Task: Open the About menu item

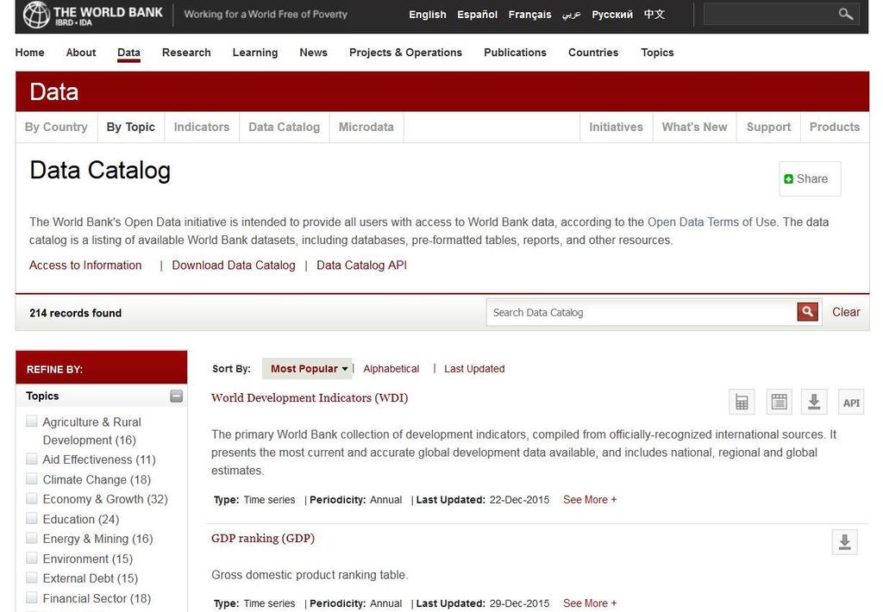Action: pyautogui.click(x=81, y=53)
